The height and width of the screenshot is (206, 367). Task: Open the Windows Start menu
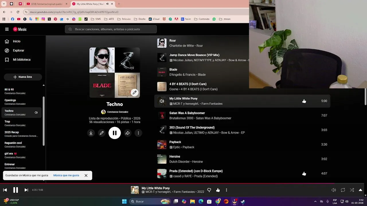click(x=124, y=201)
